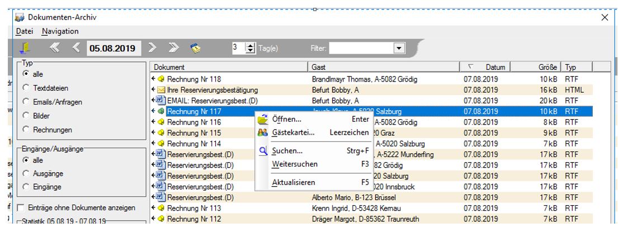
Task: Click the people icon beside Gästekartei
Action: [x=262, y=132]
